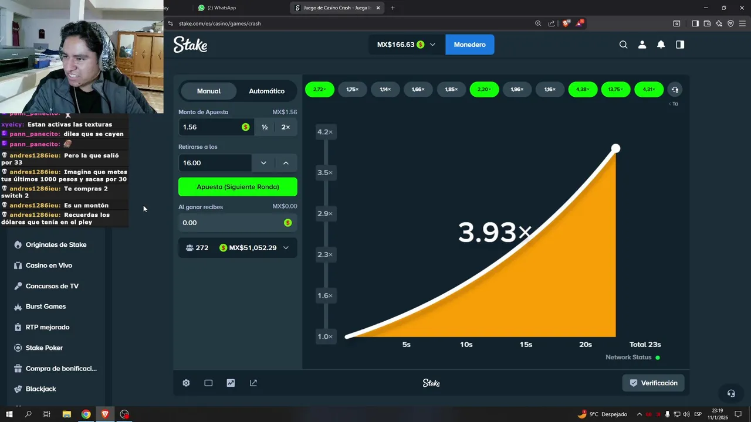Click the 4.38× history result
This screenshot has height=422, width=751.
(x=583, y=90)
